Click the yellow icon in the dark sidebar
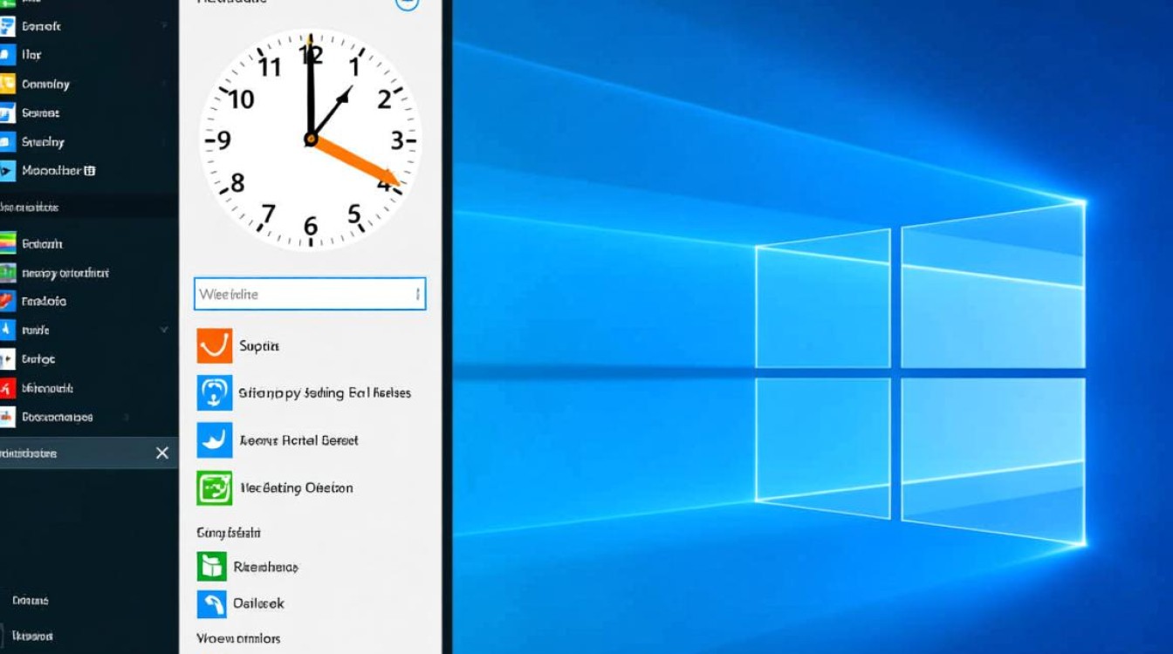This screenshot has width=1173, height=654. (x=7, y=84)
